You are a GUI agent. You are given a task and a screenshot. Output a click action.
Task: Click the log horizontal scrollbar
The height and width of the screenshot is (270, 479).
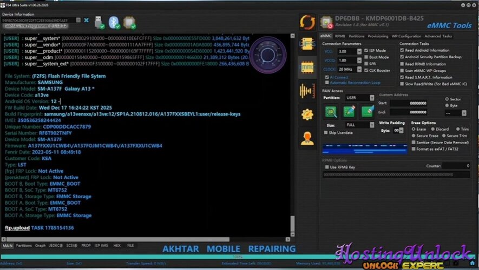tap(117, 240)
